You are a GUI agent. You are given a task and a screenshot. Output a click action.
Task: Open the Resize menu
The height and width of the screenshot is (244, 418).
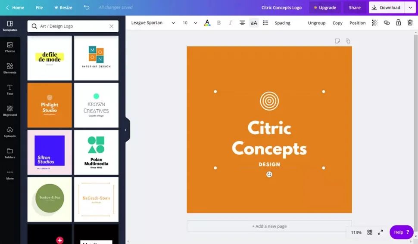[63, 7]
